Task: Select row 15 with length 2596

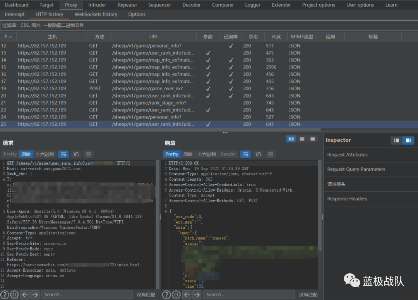Action: [x=209, y=67]
